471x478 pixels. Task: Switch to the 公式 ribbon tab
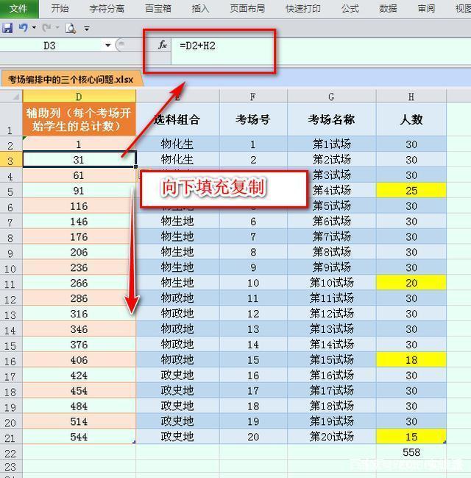tap(350, 9)
